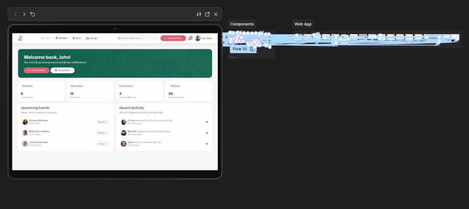Open prototype preview settings sliders icon
Image resolution: width=469 pixels, height=209 pixels.
199,15
